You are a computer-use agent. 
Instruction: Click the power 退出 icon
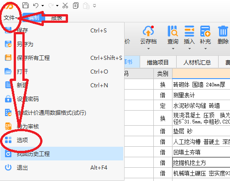pyautogui.click(x=8, y=167)
